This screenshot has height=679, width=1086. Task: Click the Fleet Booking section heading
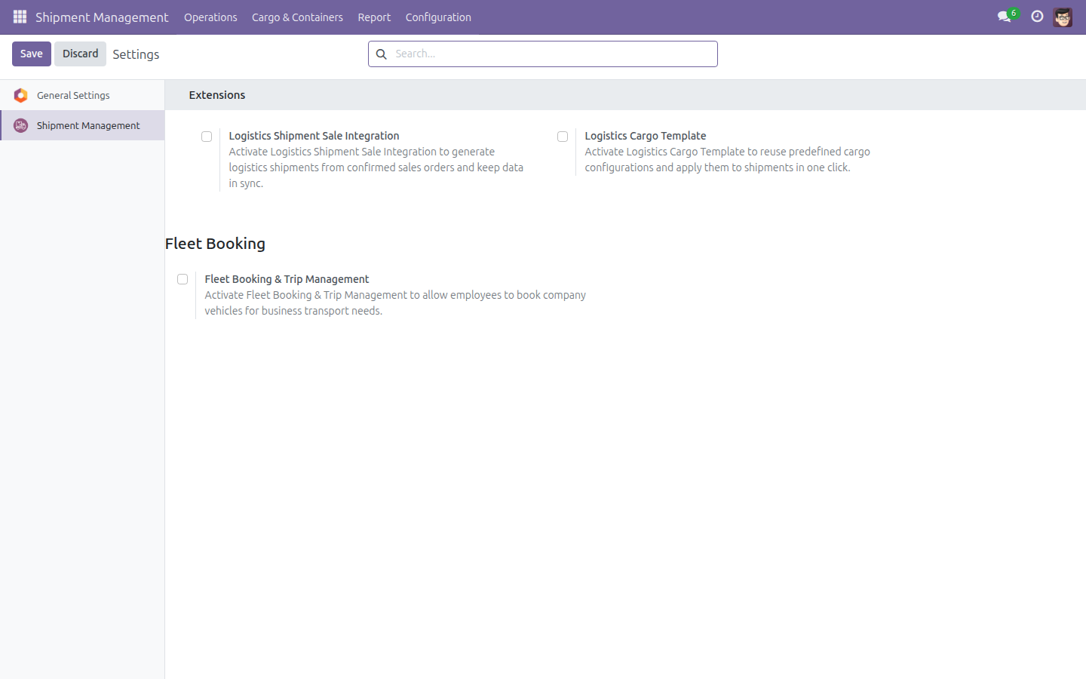tap(215, 244)
